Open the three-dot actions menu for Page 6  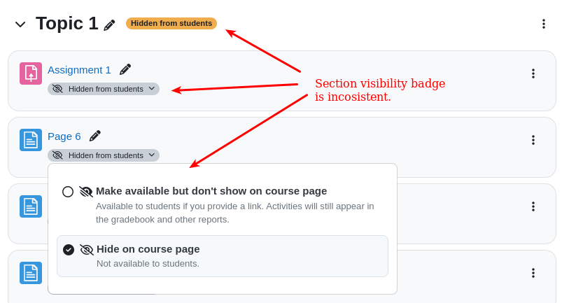pos(533,140)
